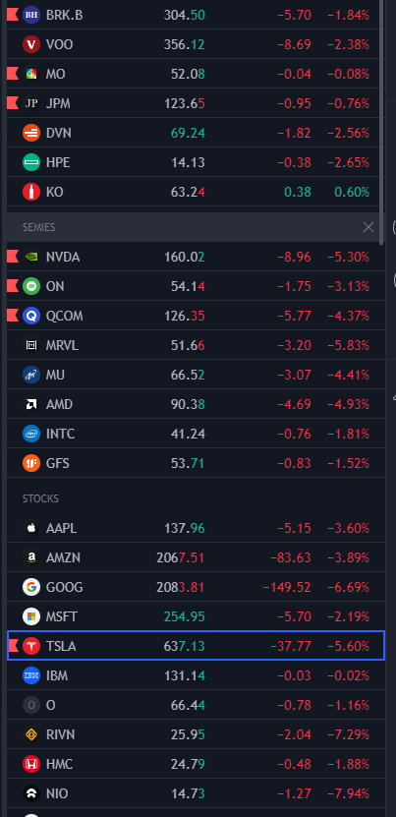Click the IBM logo icon
Viewport: 396px width, 817px height.
[31, 675]
